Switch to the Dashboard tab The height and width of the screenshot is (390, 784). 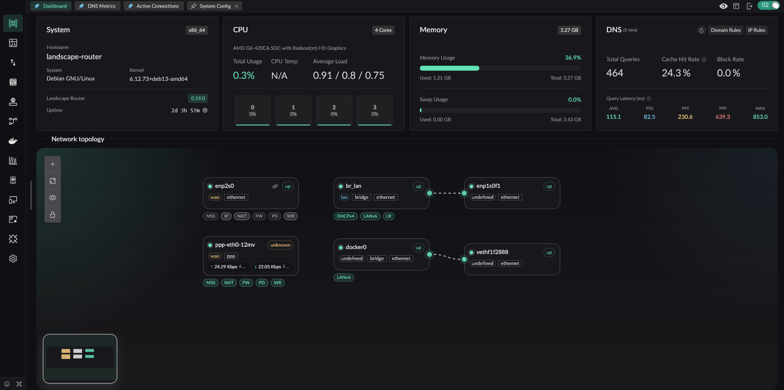(x=51, y=6)
